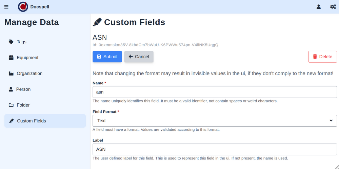Focus the Label input field
This screenshot has height=169, width=339.
(215, 149)
